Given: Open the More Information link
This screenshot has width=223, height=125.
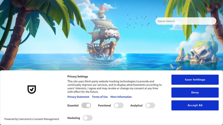Looking at the screenshot, I should [x=121, y=97].
